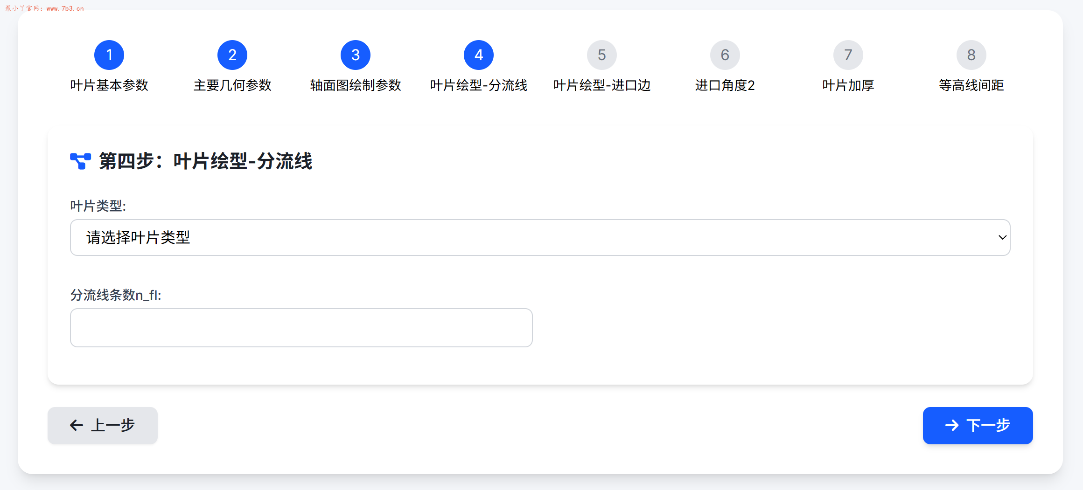Click the flow-diagram icon beside 第四步 heading
This screenshot has width=1083, height=490.
point(80,161)
